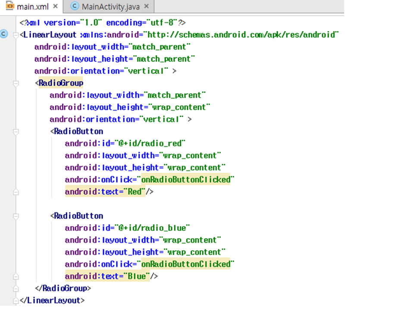Close the MainActivity.java tab
Image resolution: width=414 pixels, height=310 pixels.
(147, 7)
